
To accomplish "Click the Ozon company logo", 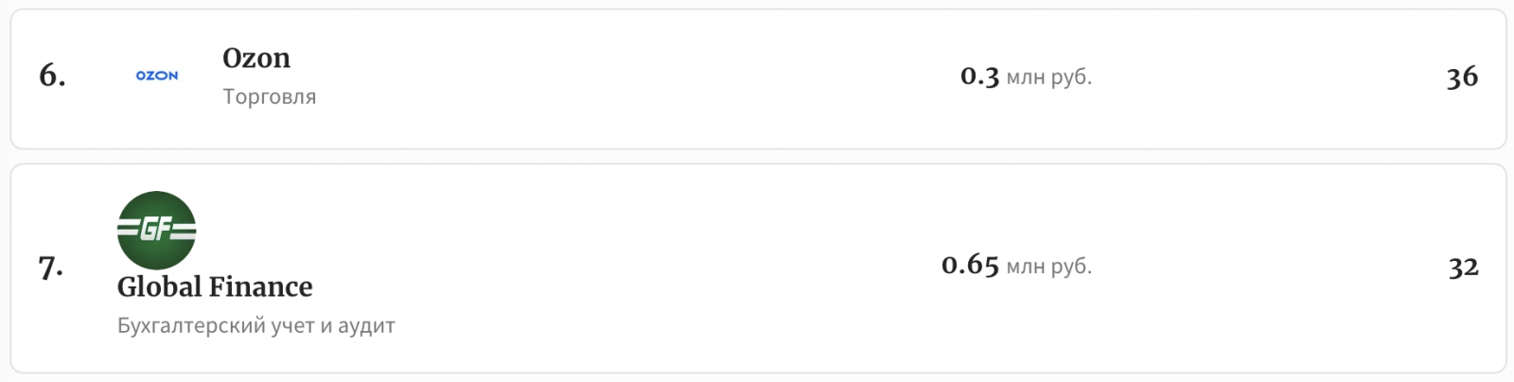I will pyautogui.click(x=157, y=76).
